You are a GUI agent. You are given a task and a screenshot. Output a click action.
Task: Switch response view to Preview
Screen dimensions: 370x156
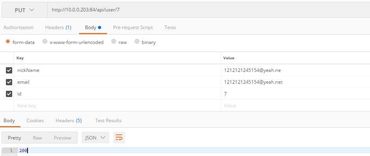(63, 138)
